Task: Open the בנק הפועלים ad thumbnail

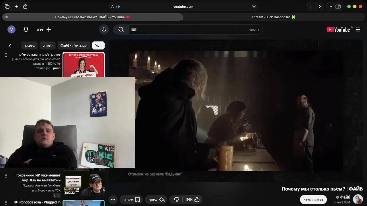Action: tap(83, 64)
